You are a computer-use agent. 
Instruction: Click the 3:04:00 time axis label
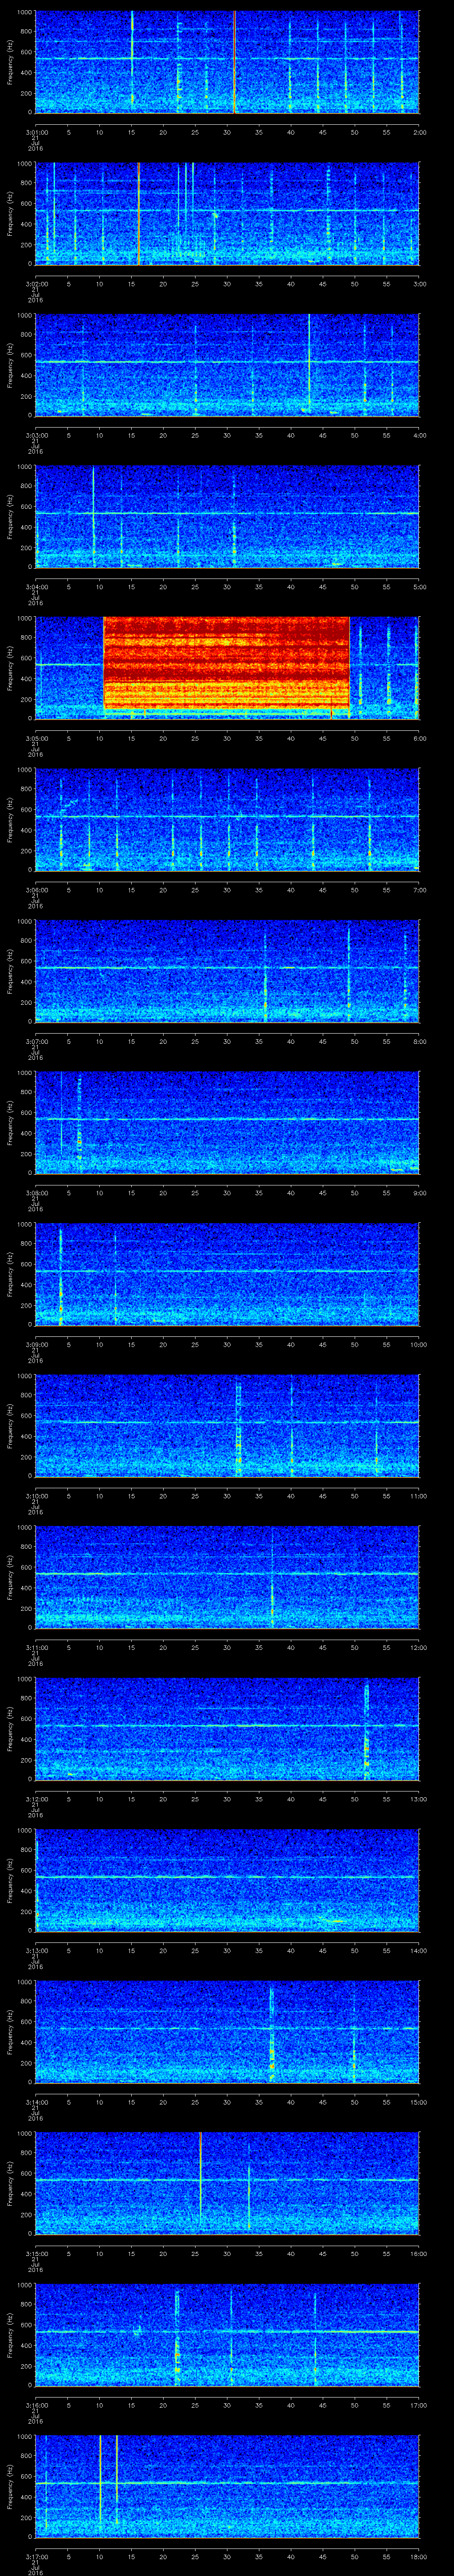point(36,587)
